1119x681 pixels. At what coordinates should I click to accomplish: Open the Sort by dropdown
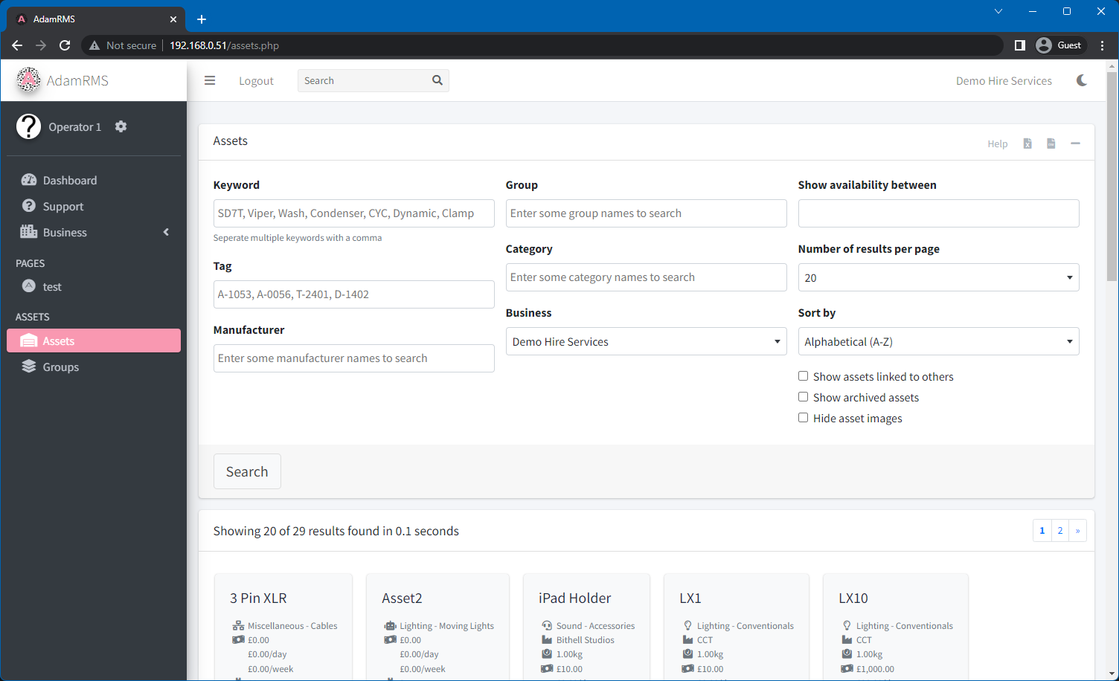tap(937, 341)
